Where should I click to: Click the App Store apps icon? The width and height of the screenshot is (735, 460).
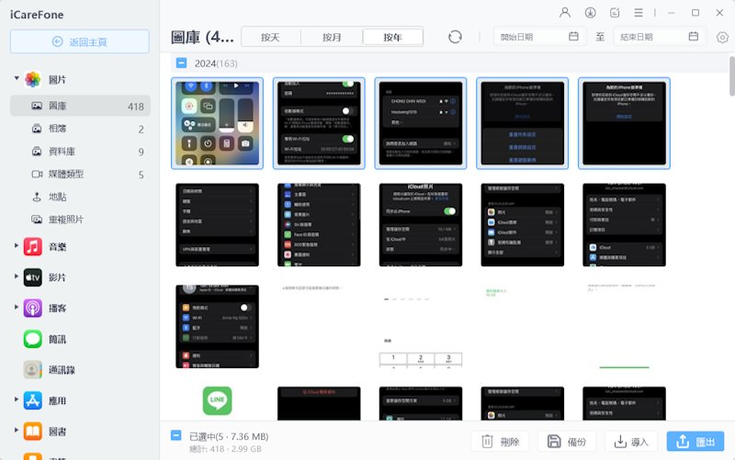33,400
